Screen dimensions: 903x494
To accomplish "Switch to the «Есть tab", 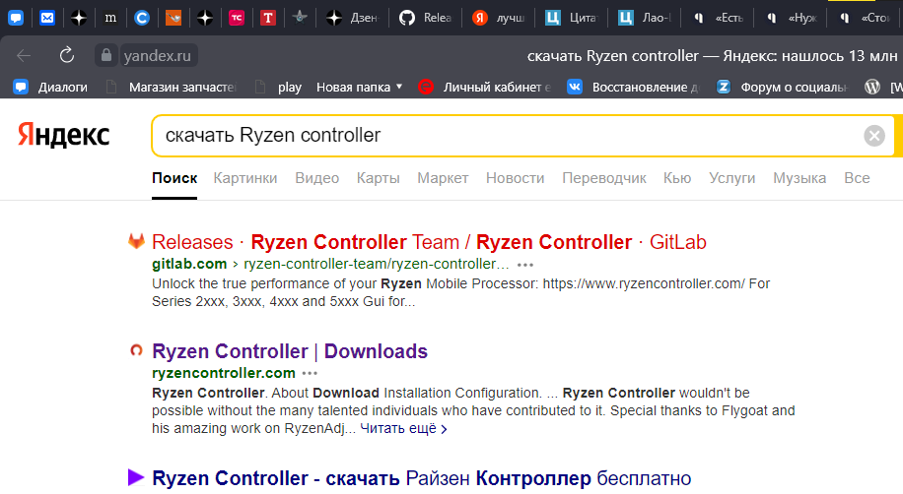I will pos(718,18).
